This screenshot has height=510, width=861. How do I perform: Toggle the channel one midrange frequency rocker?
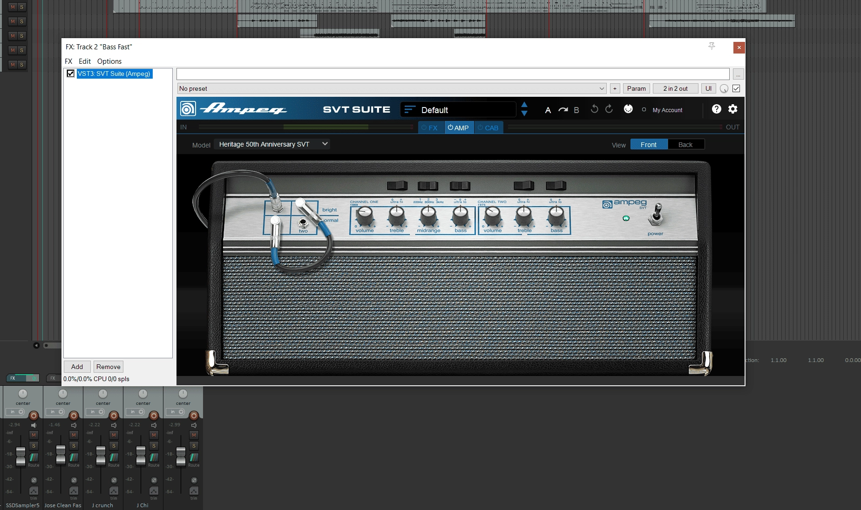tap(428, 186)
